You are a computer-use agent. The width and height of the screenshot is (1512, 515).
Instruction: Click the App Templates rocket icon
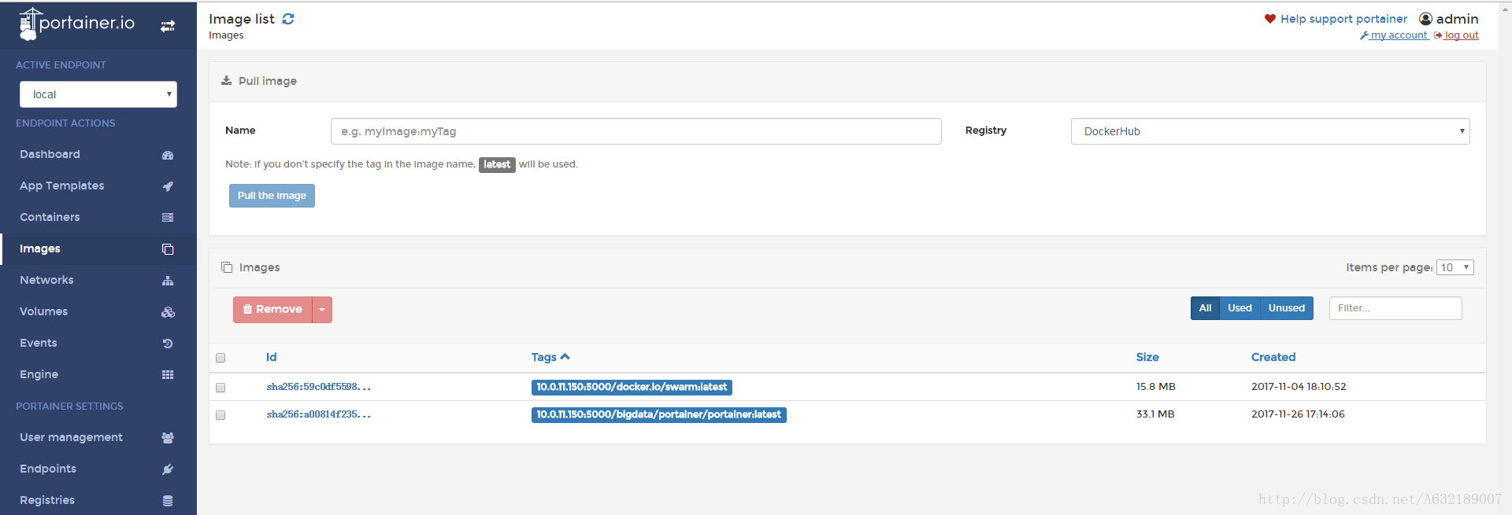pyautogui.click(x=168, y=186)
